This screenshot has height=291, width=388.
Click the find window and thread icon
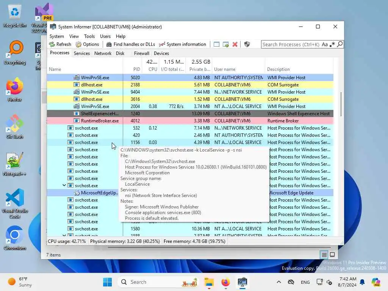click(226, 44)
